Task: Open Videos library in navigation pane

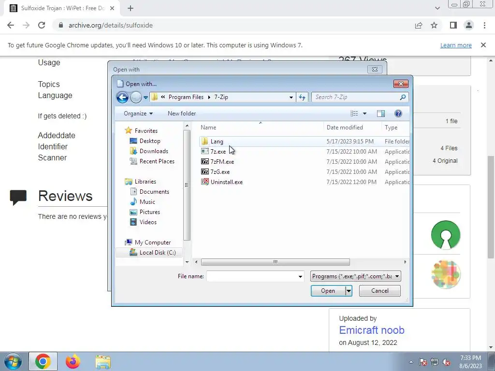Action: coord(148,222)
